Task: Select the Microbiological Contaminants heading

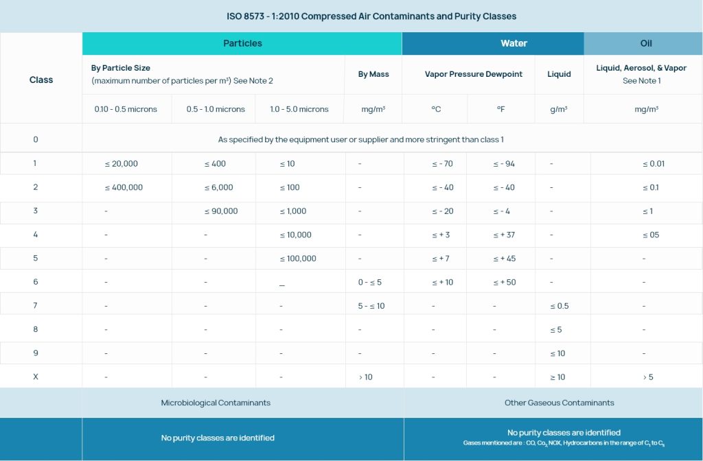Action: click(216, 403)
